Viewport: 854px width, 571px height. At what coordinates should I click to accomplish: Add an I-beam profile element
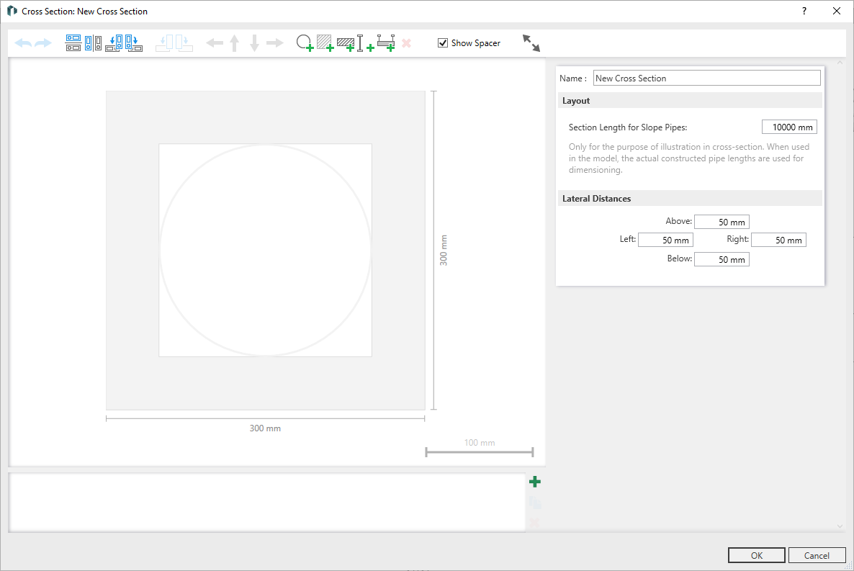[365, 43]
